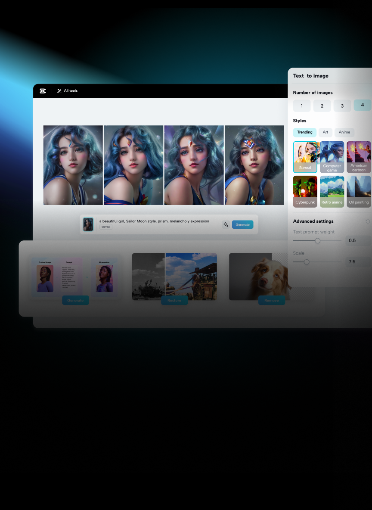Open the All tools menu

(x=67, y=91)
